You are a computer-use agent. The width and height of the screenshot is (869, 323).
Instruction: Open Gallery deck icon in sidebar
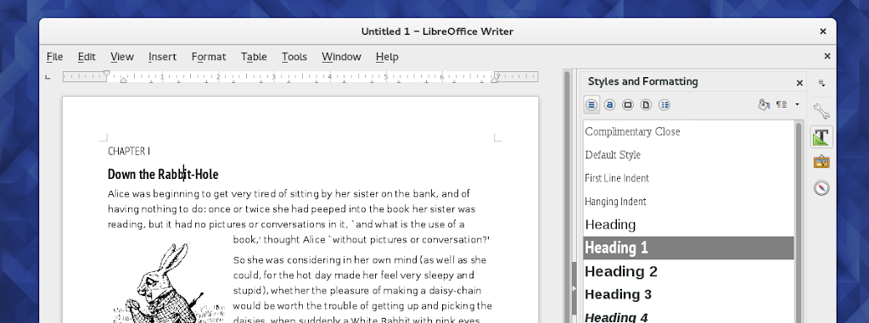821,162
